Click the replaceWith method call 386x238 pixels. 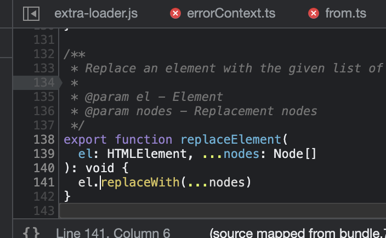click(140, 183)
